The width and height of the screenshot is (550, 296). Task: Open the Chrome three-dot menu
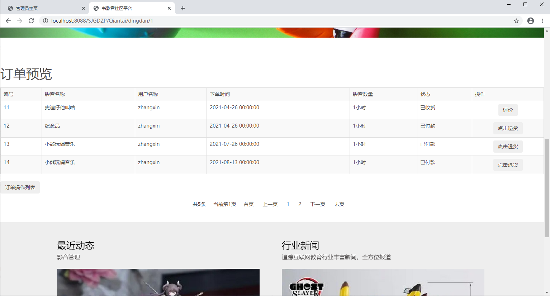(542, 21)
